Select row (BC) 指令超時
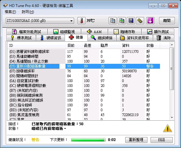The image size is (181, 162). coord(84,105)
